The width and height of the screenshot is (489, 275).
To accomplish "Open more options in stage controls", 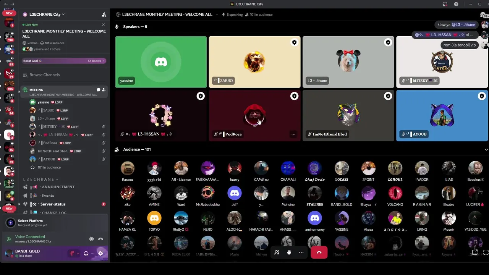I will pyautogui.click(x=301, y=252).
